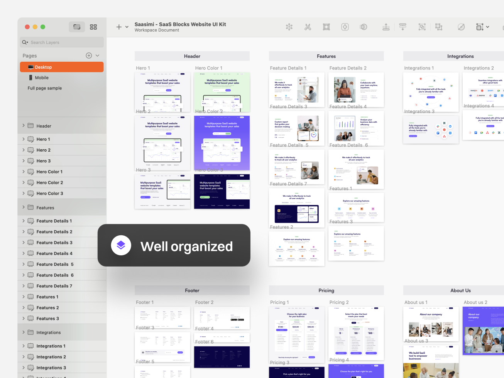
Task: Click the group selection toolbar icon
Action: (422, 27)
